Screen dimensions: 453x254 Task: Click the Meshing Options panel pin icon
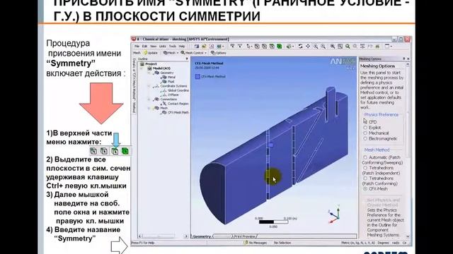[403, 59]
